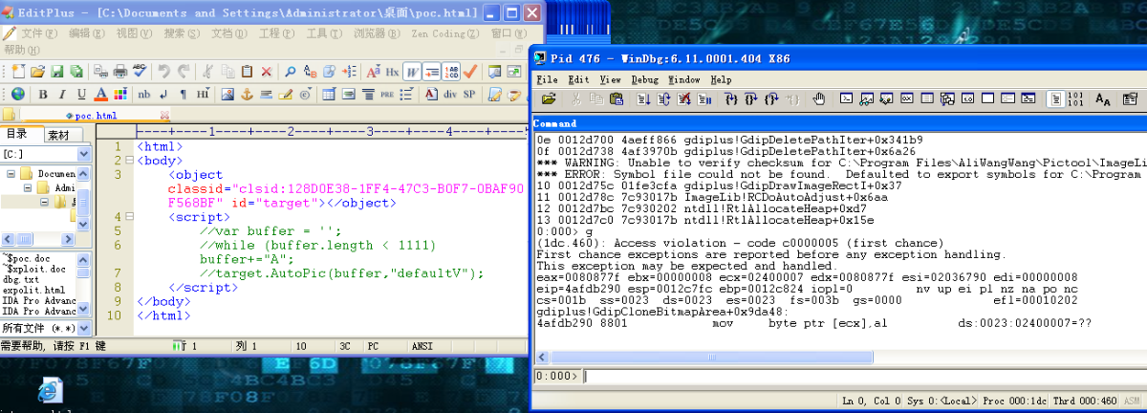The width and height of the screenshot is (1147, 413).
Task: Toggle the auto indent button in EditPlus
Action: pos(432,71)
